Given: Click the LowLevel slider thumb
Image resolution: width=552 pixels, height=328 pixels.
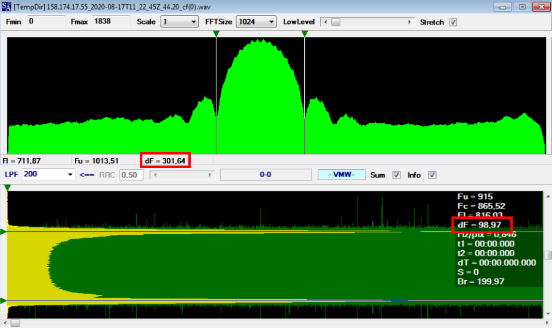Looking at the screenshot, I should pyautogui.click(x=336, y=22).
